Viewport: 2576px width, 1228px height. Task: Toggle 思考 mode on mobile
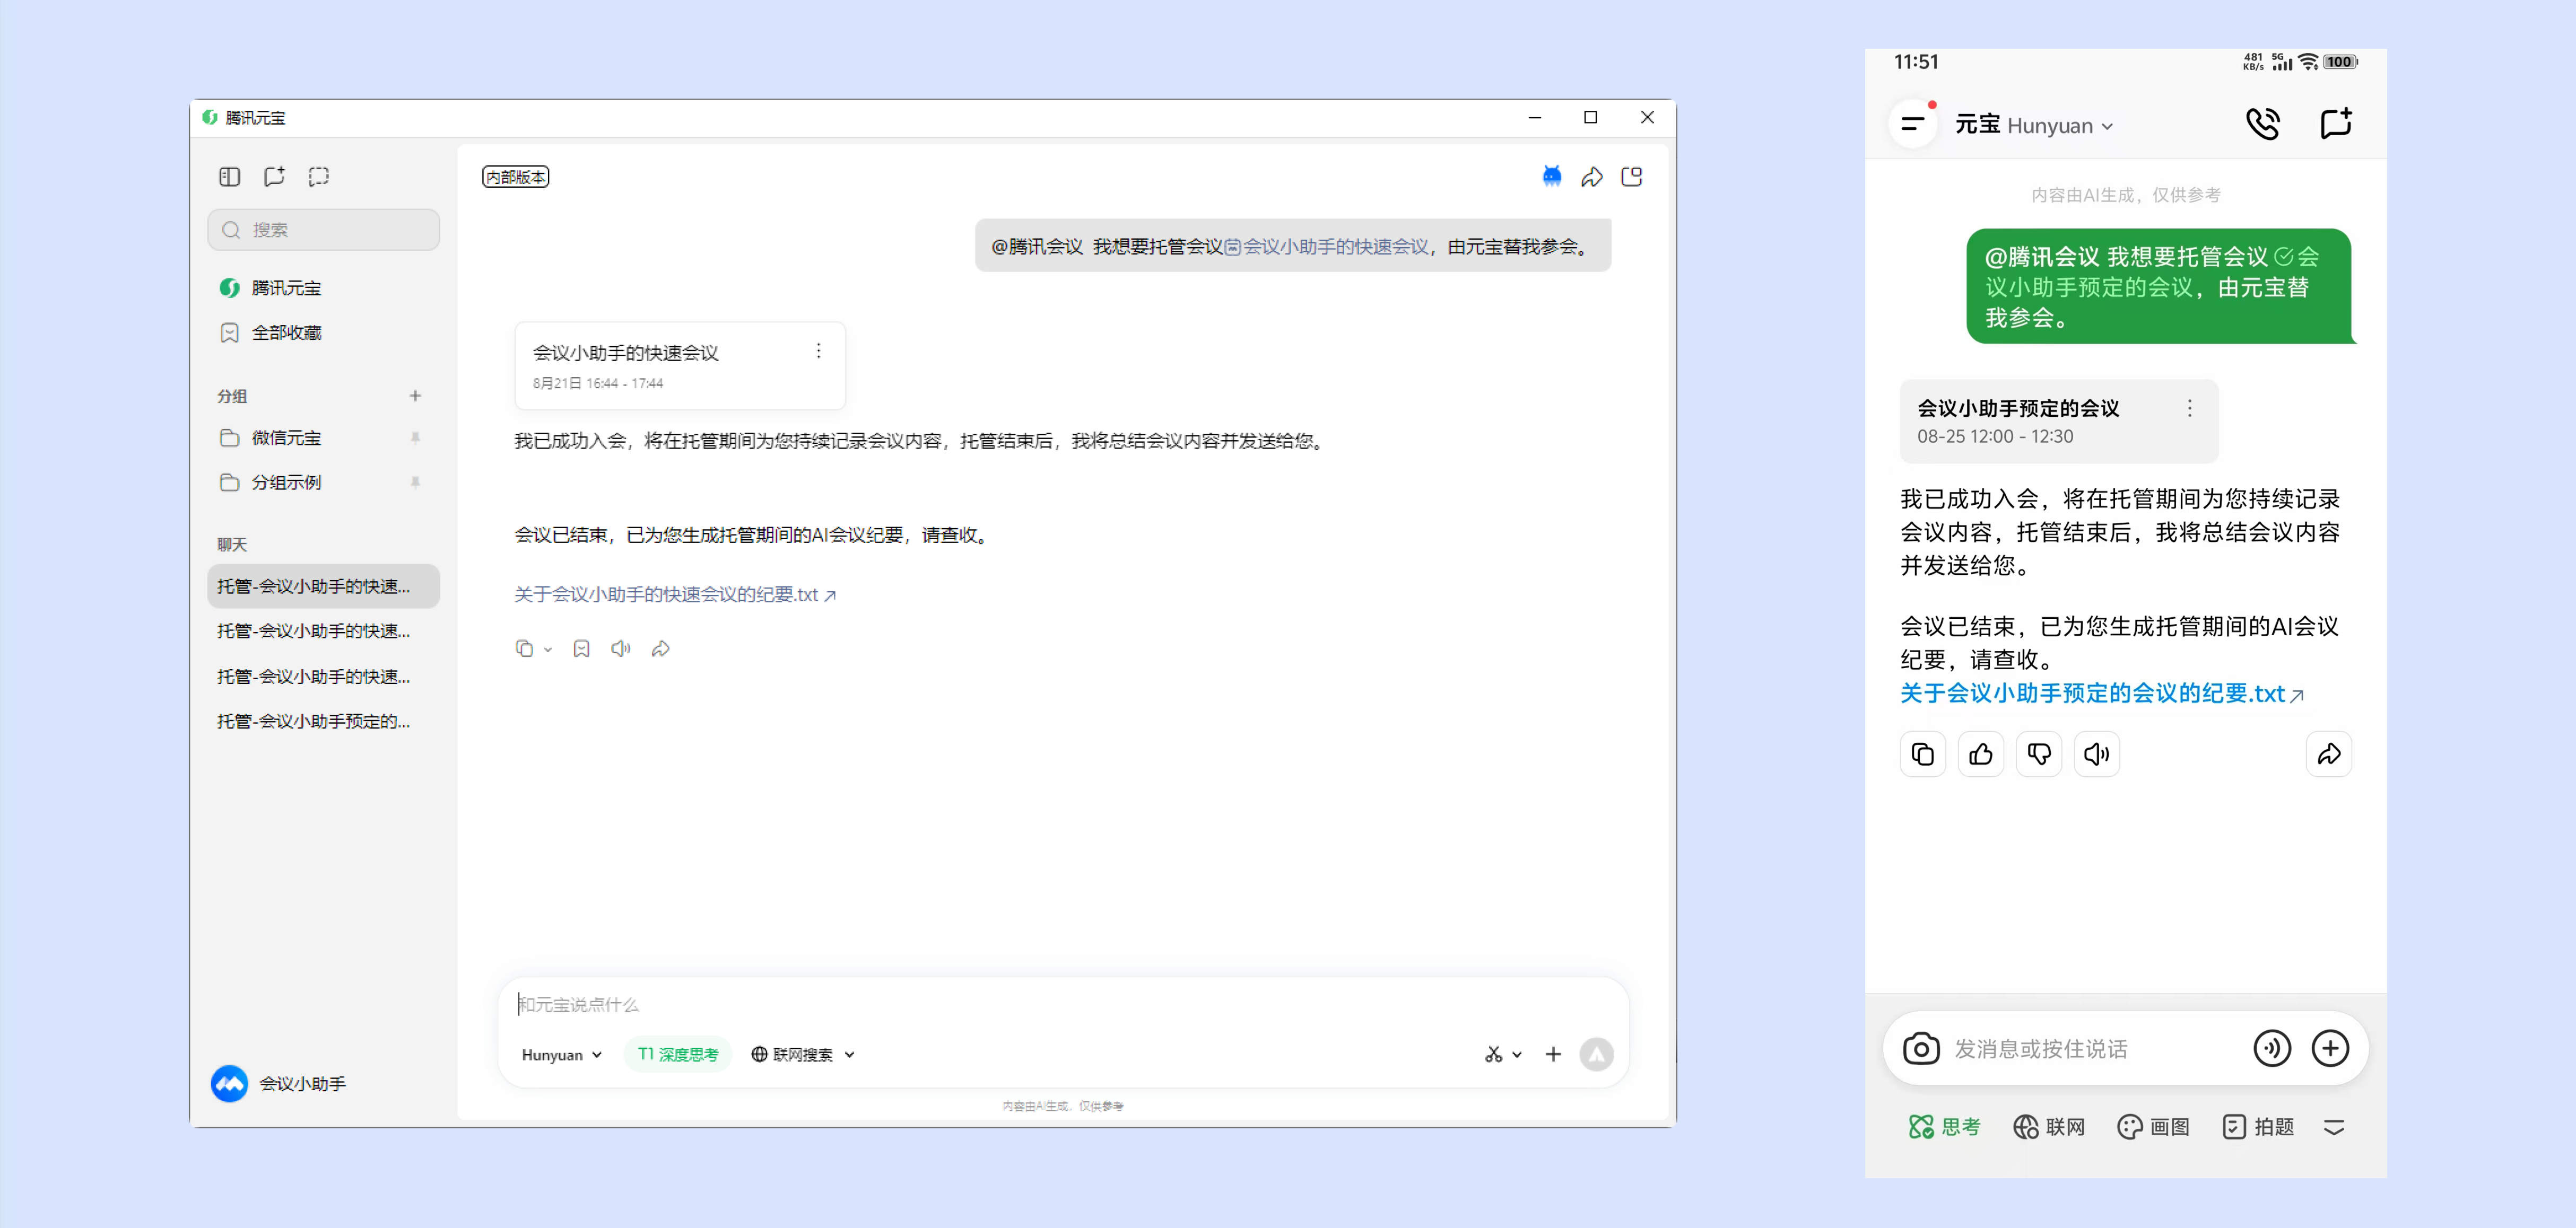pyautogui.click(x=1944, y=1127)
